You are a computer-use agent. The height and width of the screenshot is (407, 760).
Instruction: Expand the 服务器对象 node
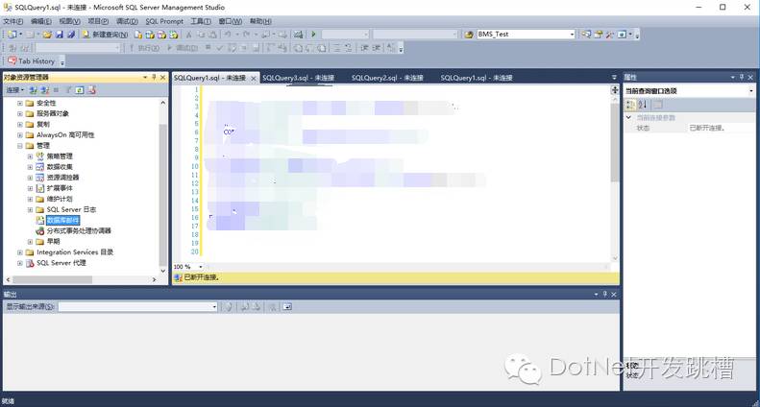(x=20, y=114)
